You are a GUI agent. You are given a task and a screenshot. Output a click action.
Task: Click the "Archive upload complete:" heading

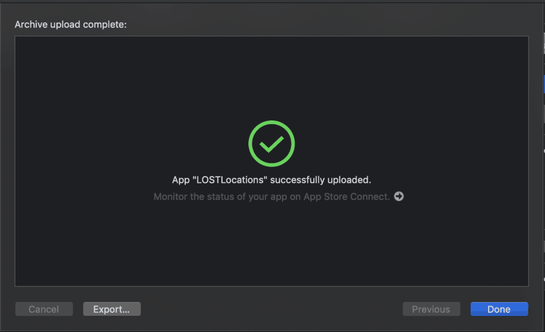(x=71, y=24)
